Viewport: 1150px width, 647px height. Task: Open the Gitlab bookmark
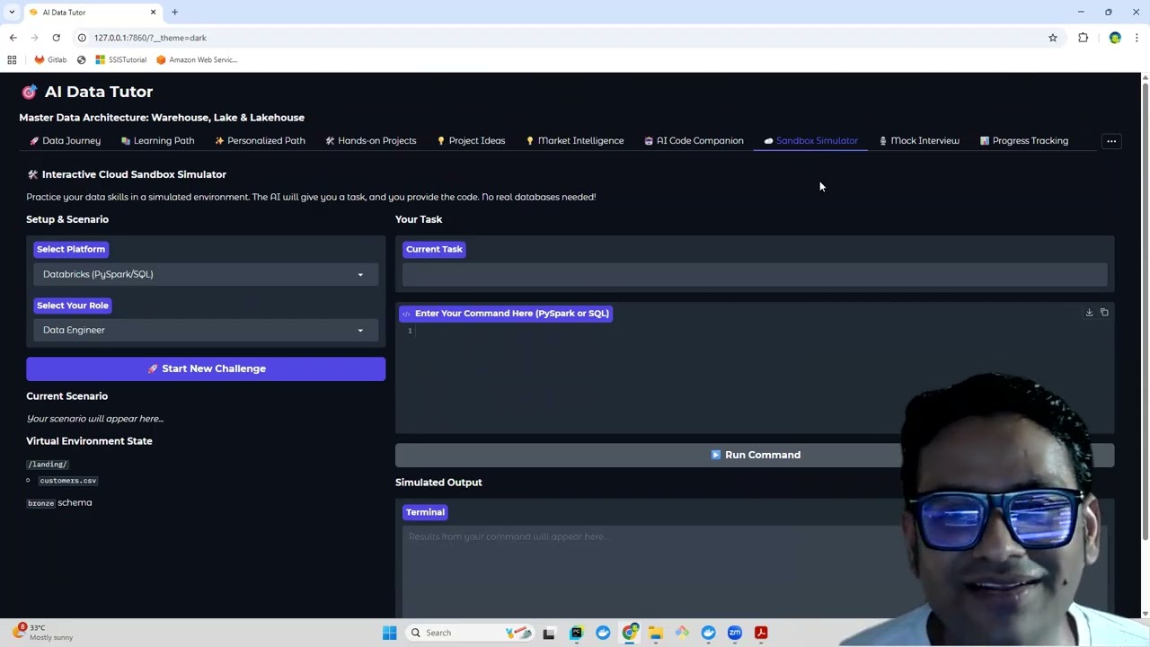tap(50, 59)
